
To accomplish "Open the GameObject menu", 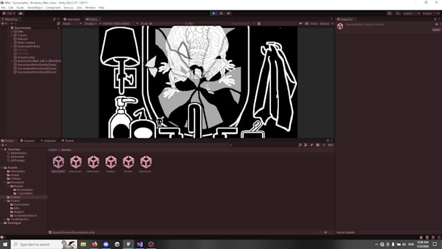I will (35, 8).
